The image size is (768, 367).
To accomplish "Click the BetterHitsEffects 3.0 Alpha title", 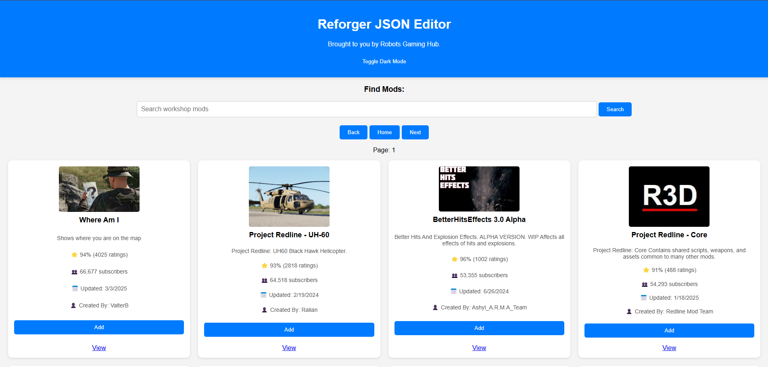I will point(479,220).
